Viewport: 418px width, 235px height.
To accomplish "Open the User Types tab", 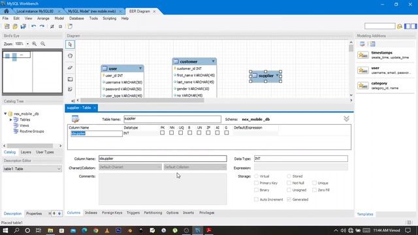I will point(45,152).
